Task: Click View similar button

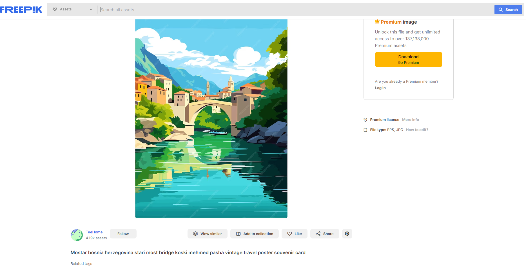Action: 207,234
